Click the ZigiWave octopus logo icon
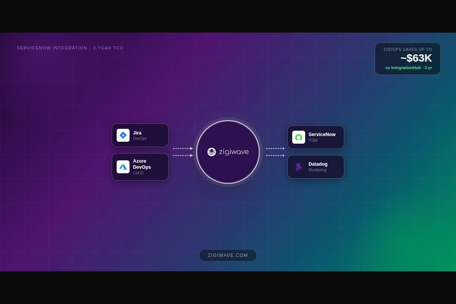Image resolution: width=456 pixels, height=304 pixels. (212, 152)
